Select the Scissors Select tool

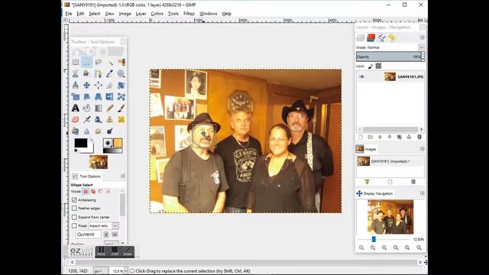tap(76, 73)
